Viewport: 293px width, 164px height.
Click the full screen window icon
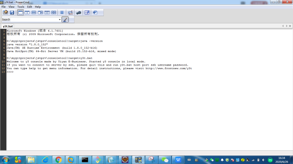click(87, 13)
